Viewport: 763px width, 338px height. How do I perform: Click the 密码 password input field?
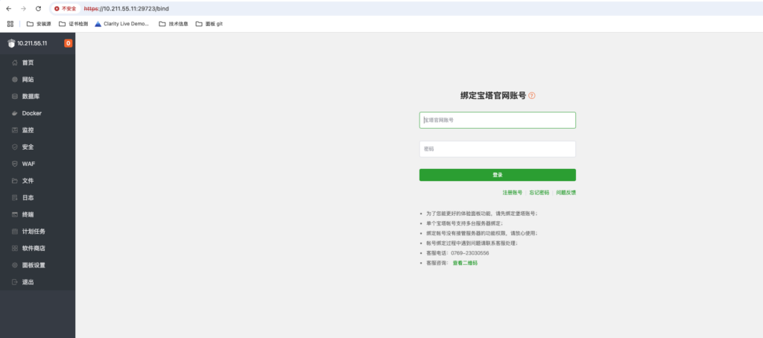click(497, 149)
